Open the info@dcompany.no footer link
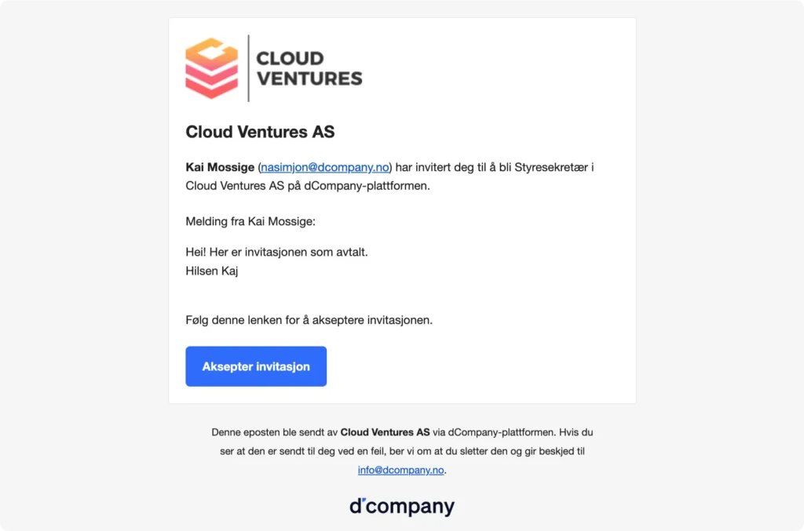 (401, 471)
